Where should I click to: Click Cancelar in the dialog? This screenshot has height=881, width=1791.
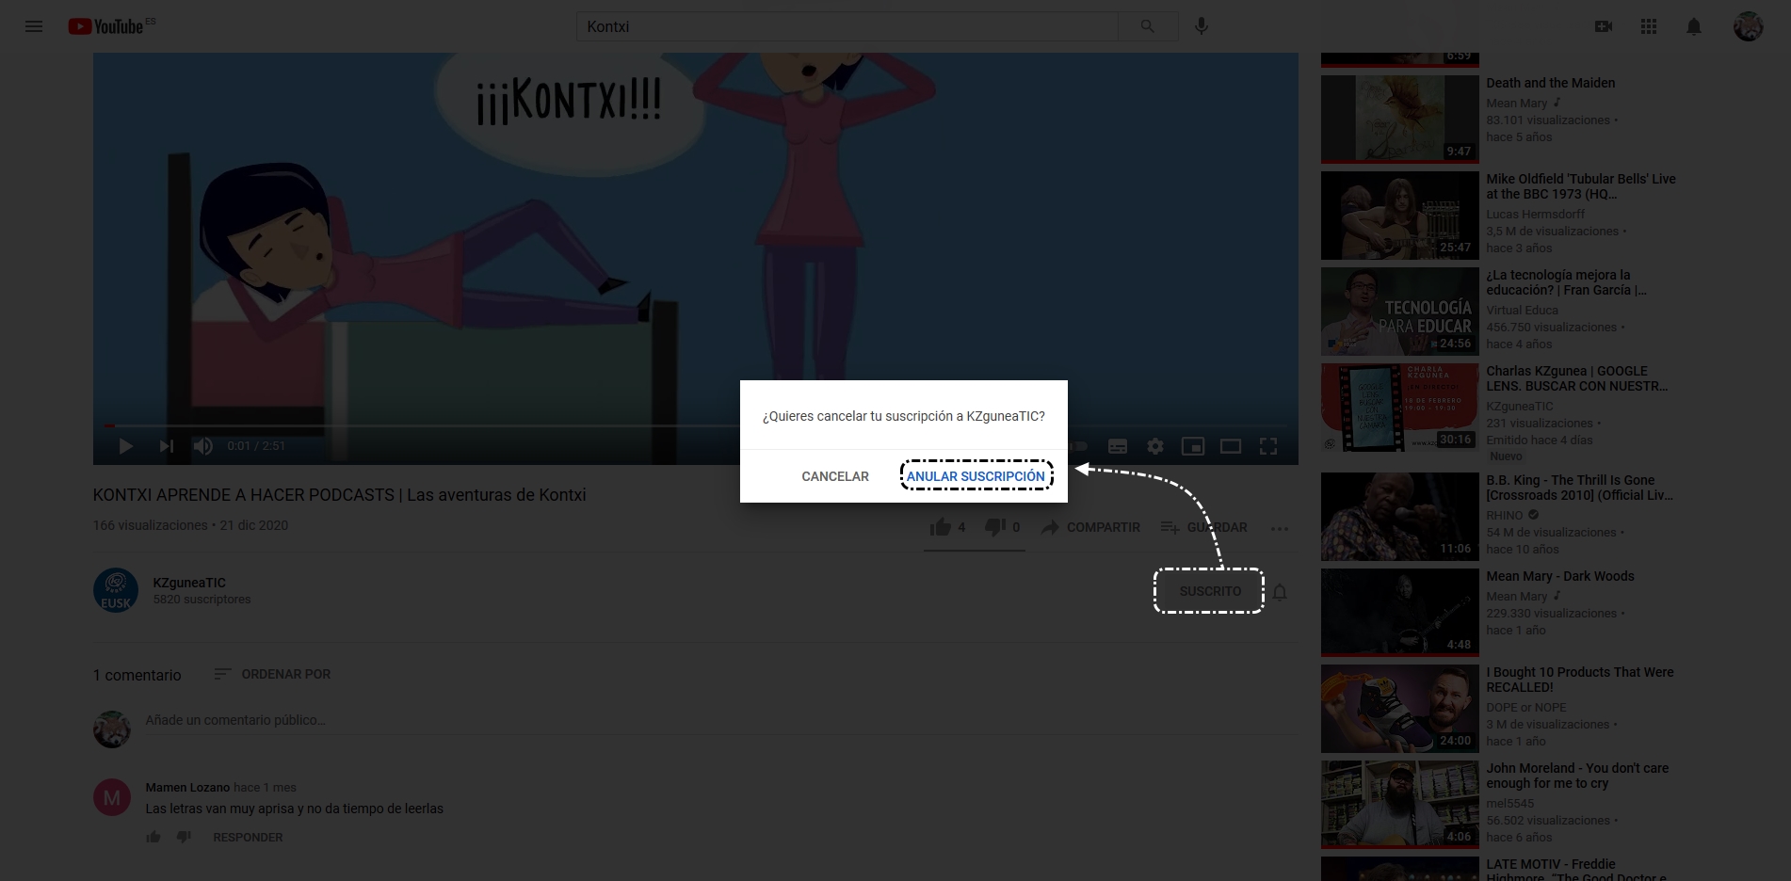pyautogui.click(x=835, y=476)
